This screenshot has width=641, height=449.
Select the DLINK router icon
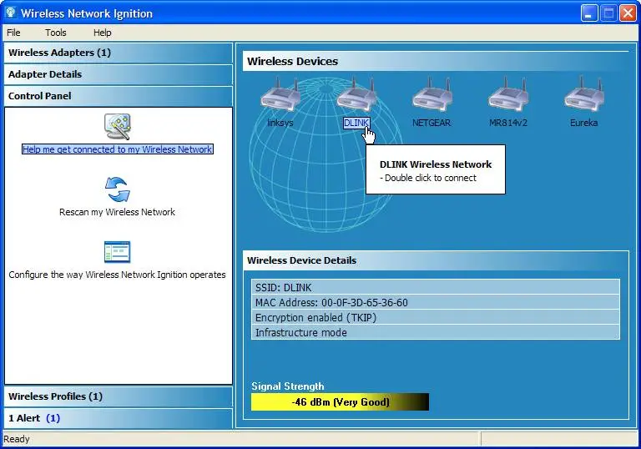coord(356,95)
